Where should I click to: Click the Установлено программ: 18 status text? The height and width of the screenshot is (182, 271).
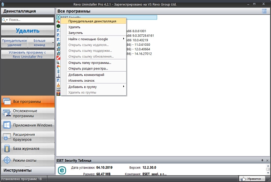point(21,179)
